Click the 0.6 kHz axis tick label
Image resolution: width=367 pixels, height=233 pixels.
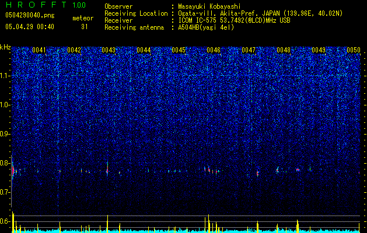[x=5, y=221]
